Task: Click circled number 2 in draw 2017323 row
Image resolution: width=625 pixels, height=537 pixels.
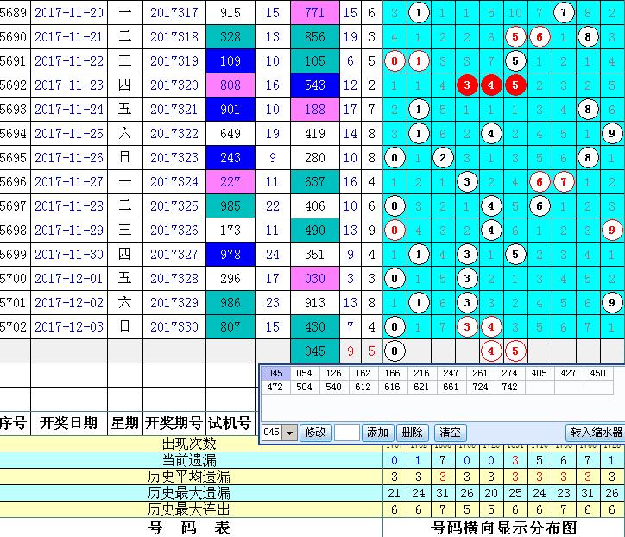Action: pyautogui.click(x=443, y=158)
